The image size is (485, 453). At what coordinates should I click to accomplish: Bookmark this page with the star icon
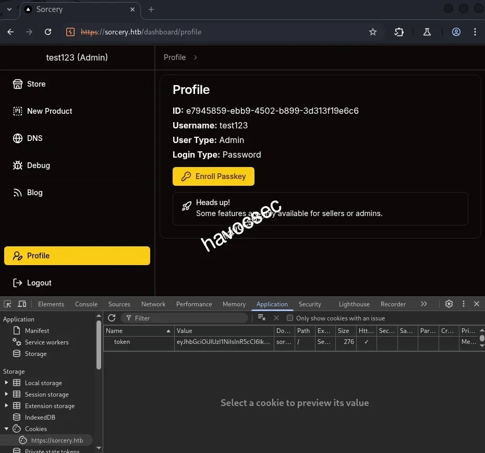click(x=372, y=32)
